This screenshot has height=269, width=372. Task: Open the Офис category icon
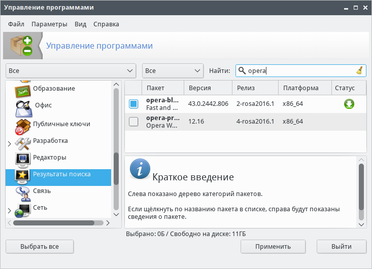pos(23,106)
